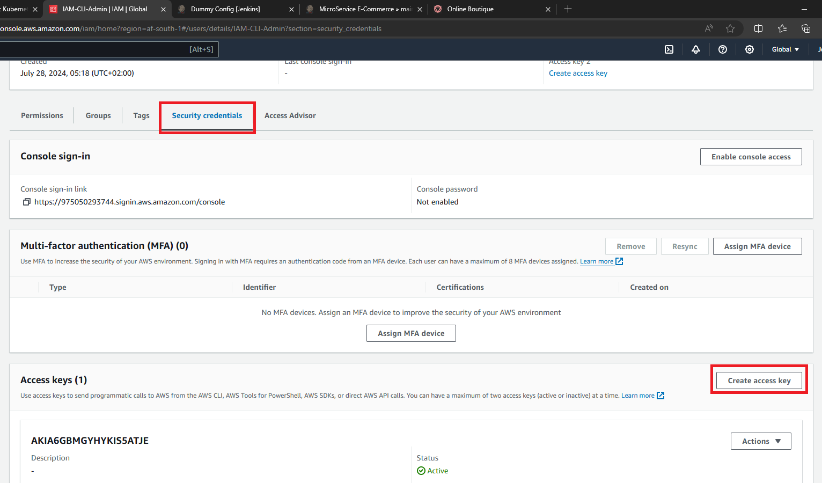Click Assign MFA device in header

point(758,246)
